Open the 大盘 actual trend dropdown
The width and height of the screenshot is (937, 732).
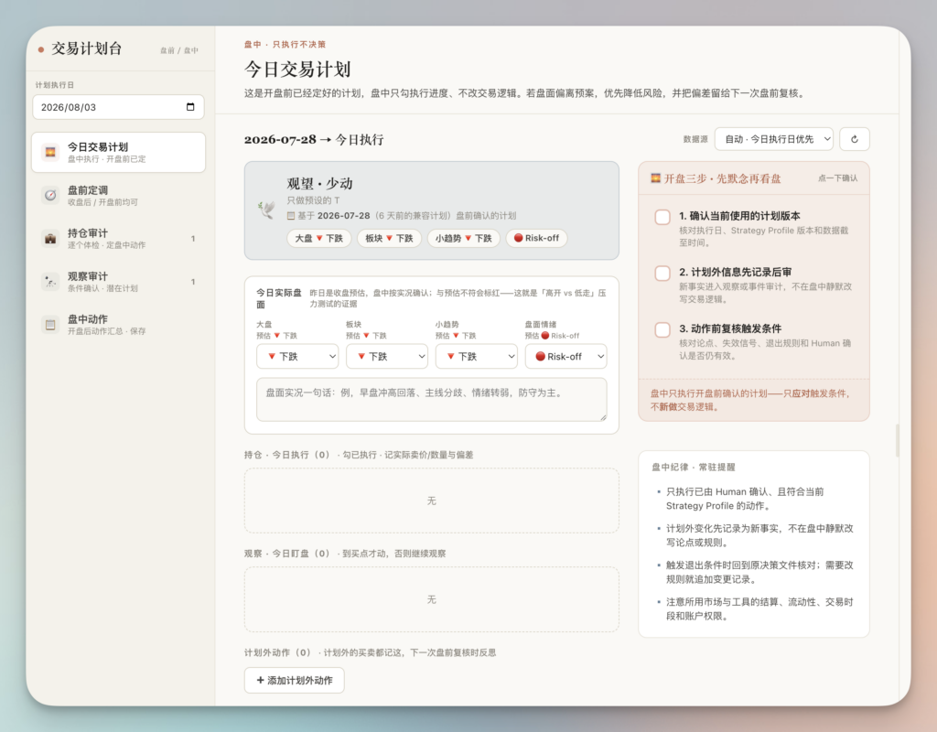click(297, 356)
